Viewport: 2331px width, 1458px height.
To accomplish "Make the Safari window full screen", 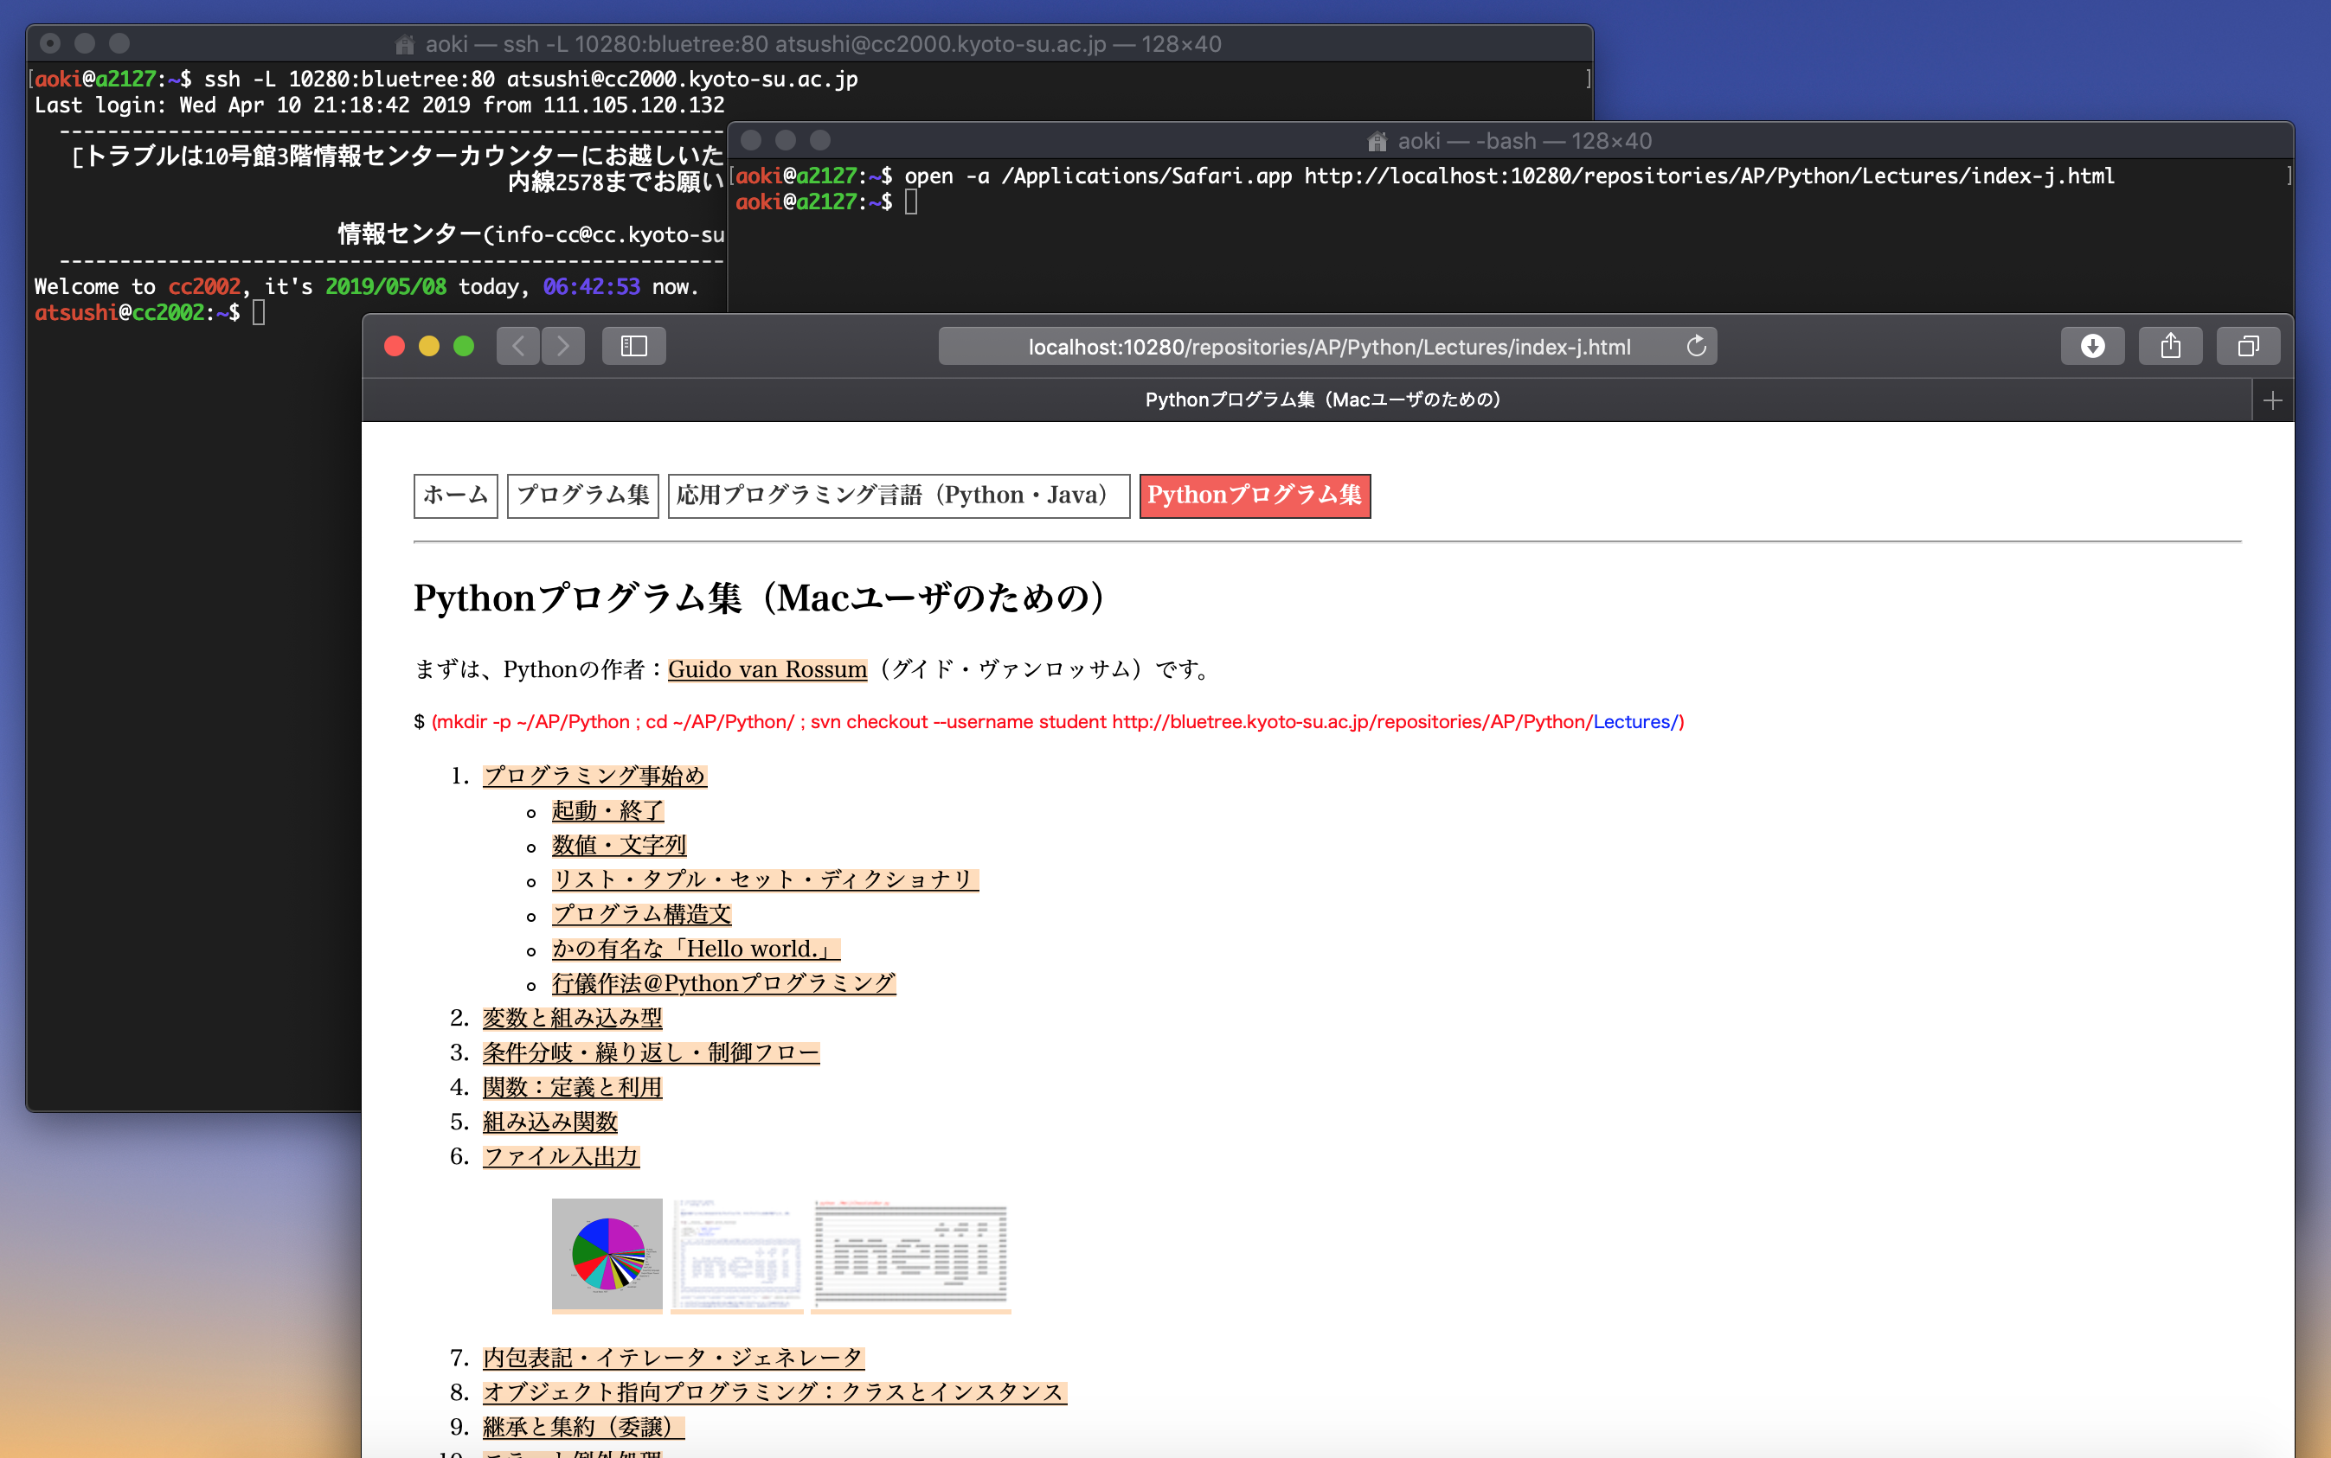I will 464,346.
